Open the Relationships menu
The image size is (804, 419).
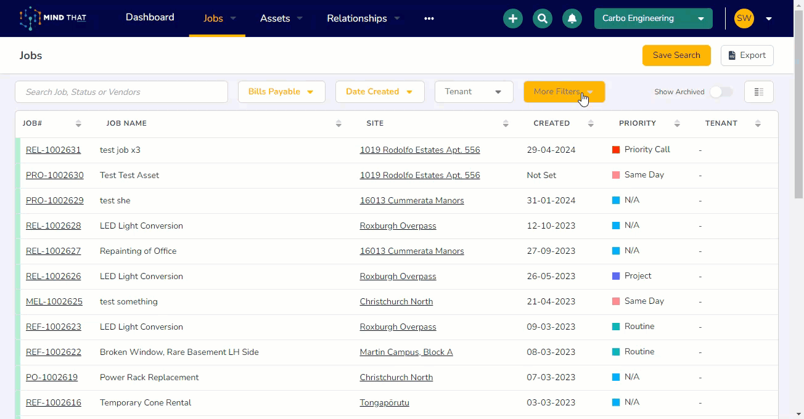pos(363,18)
